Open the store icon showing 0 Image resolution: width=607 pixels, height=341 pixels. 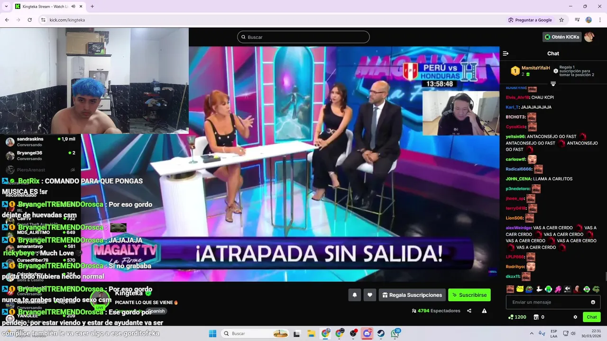point(539,317)
